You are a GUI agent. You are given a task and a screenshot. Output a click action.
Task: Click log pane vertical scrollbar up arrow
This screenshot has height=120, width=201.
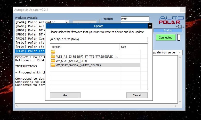coord(180,58)
